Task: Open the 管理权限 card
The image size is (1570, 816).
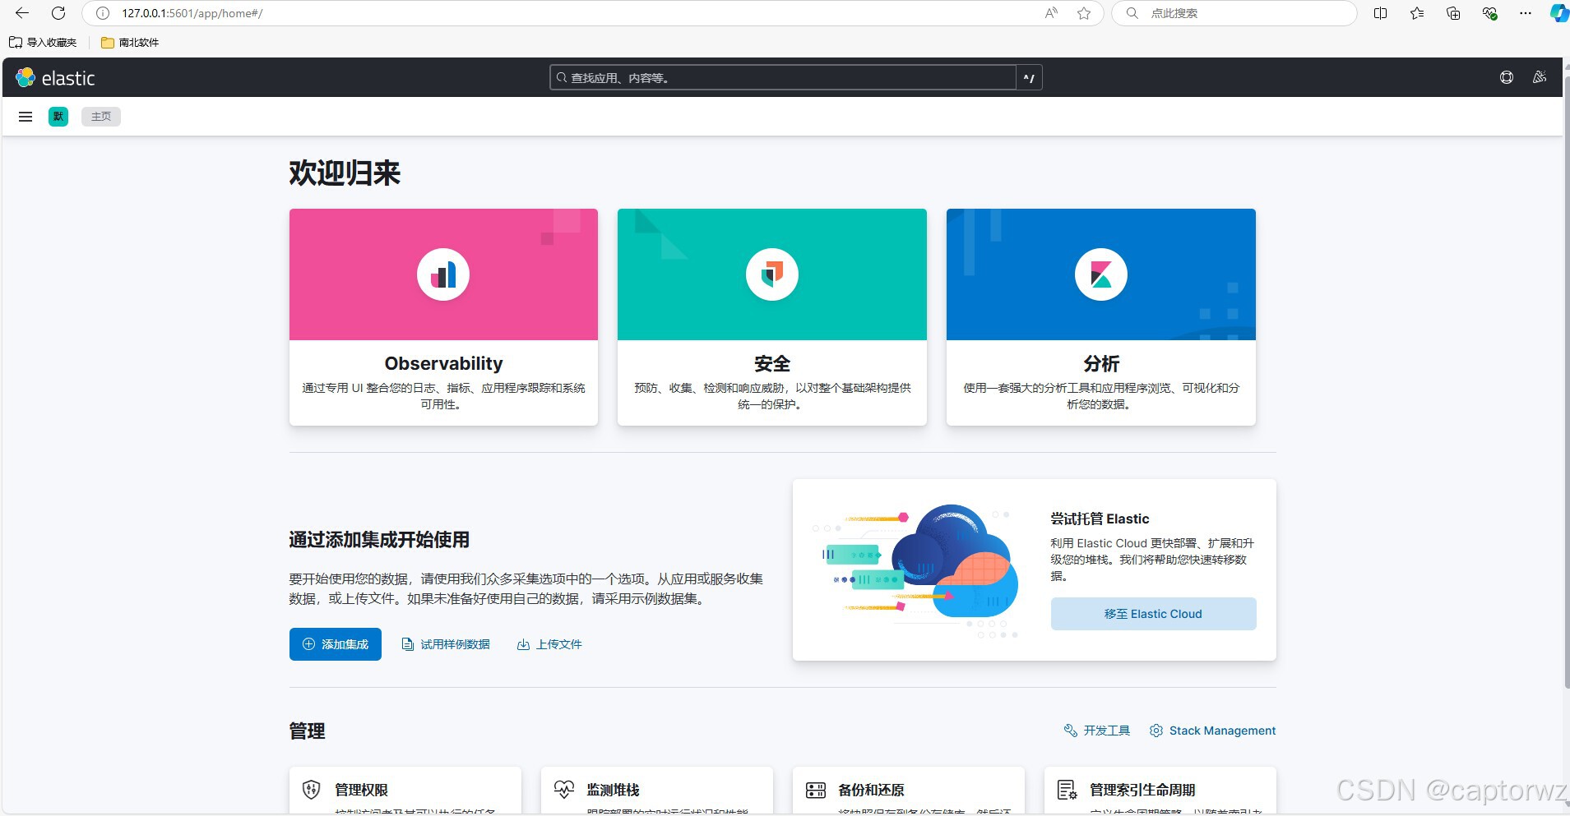Action: click(x=405, y=791)
